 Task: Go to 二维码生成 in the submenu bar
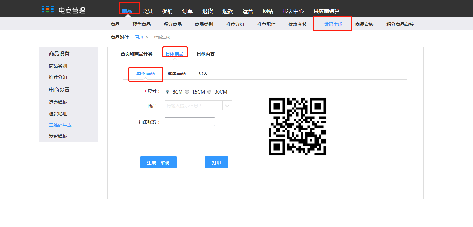[331, 24]
